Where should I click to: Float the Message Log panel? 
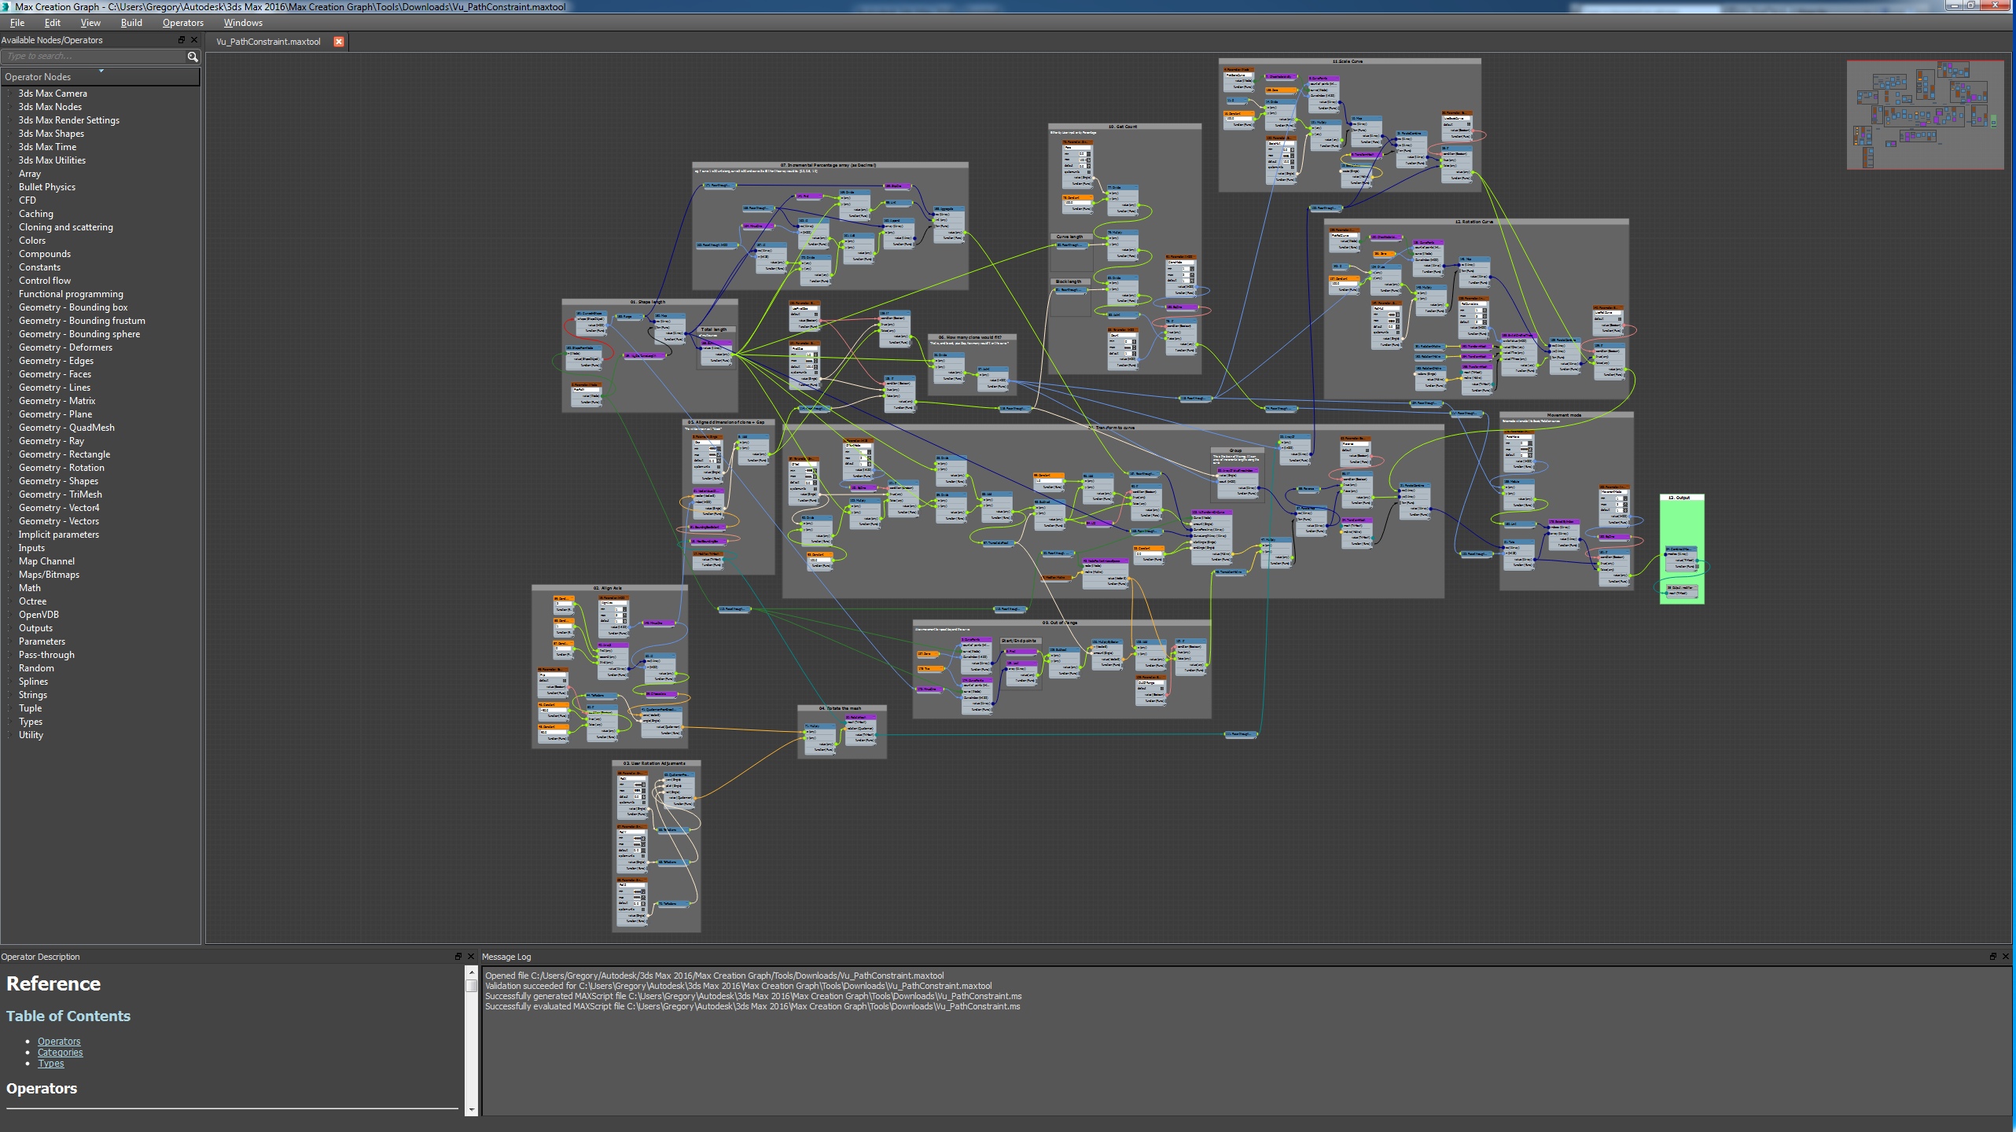(1992, 957)
